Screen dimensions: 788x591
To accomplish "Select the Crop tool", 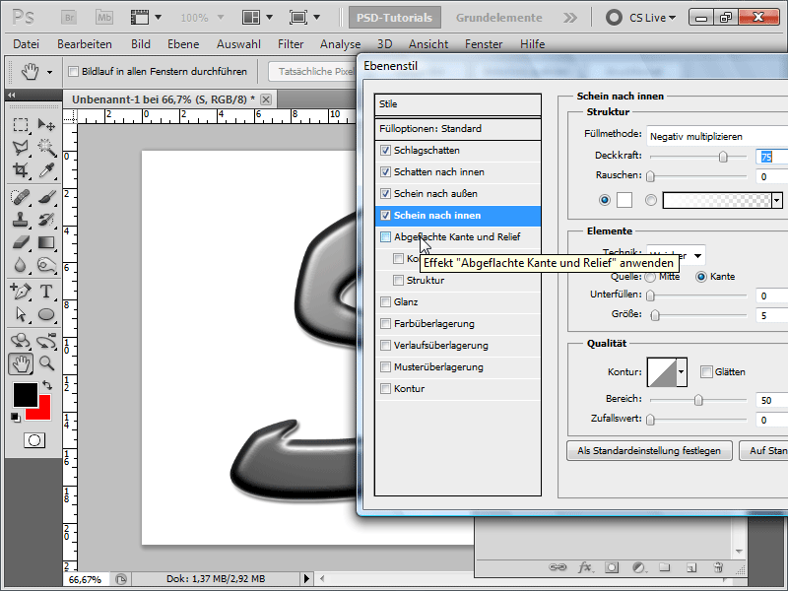I will click(21, 170).
